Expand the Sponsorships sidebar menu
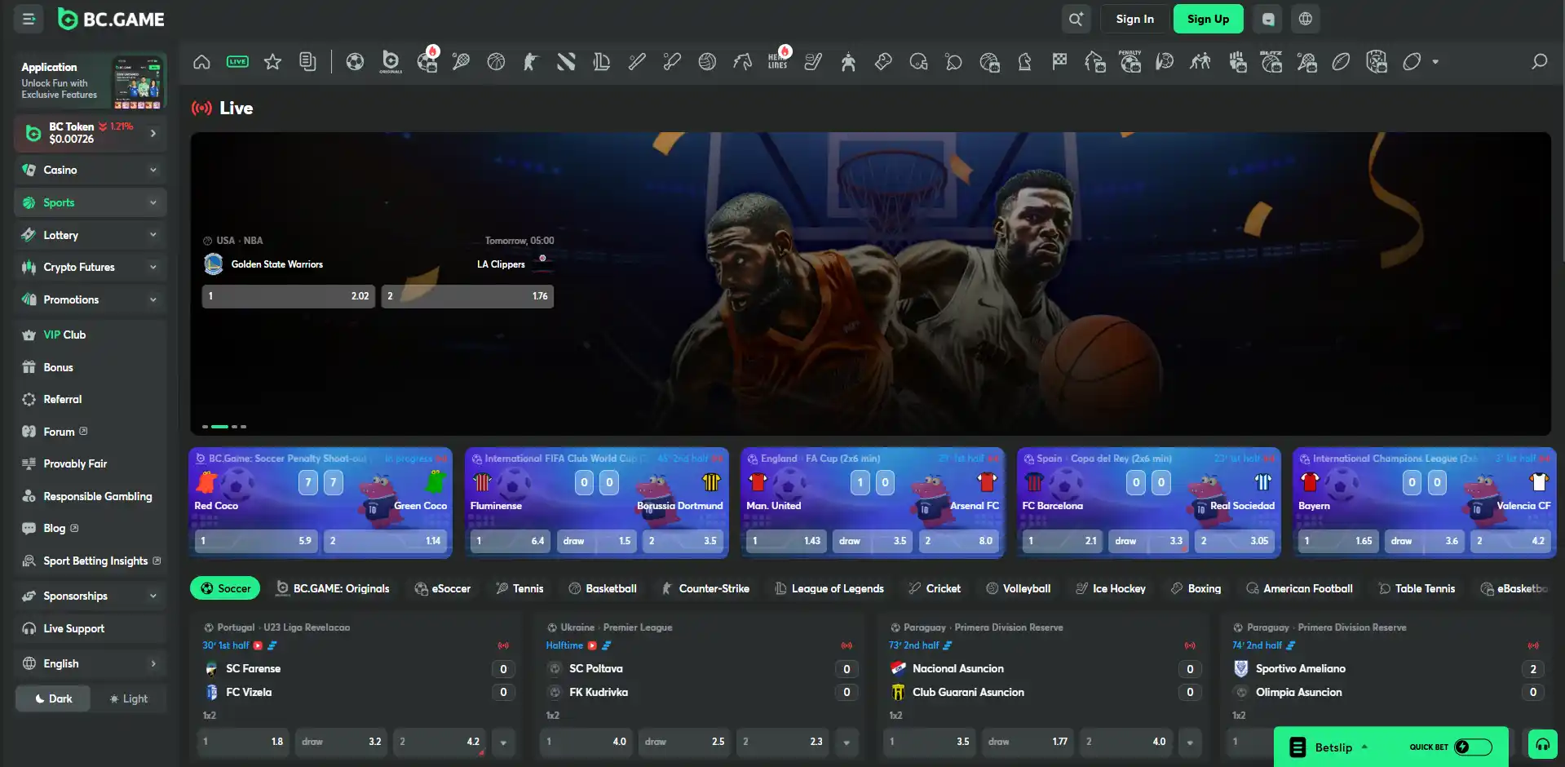Image resolution: width=1565 pixels, height=767 pixels. click(153, 596)
